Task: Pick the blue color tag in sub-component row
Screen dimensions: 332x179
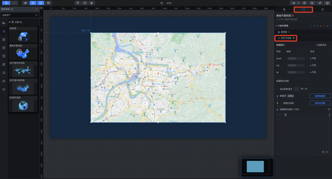Action: 314,26
